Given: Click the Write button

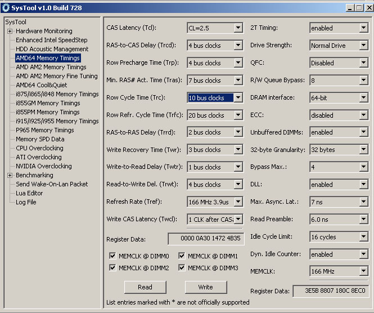Looking at the screenshot, I should coord(206,287).
